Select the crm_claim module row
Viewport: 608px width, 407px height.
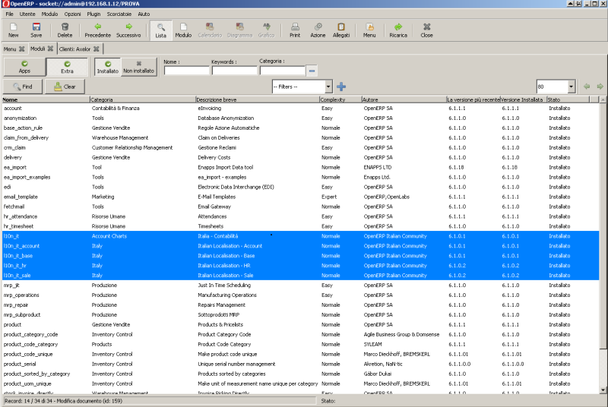[x=300, y=147]
